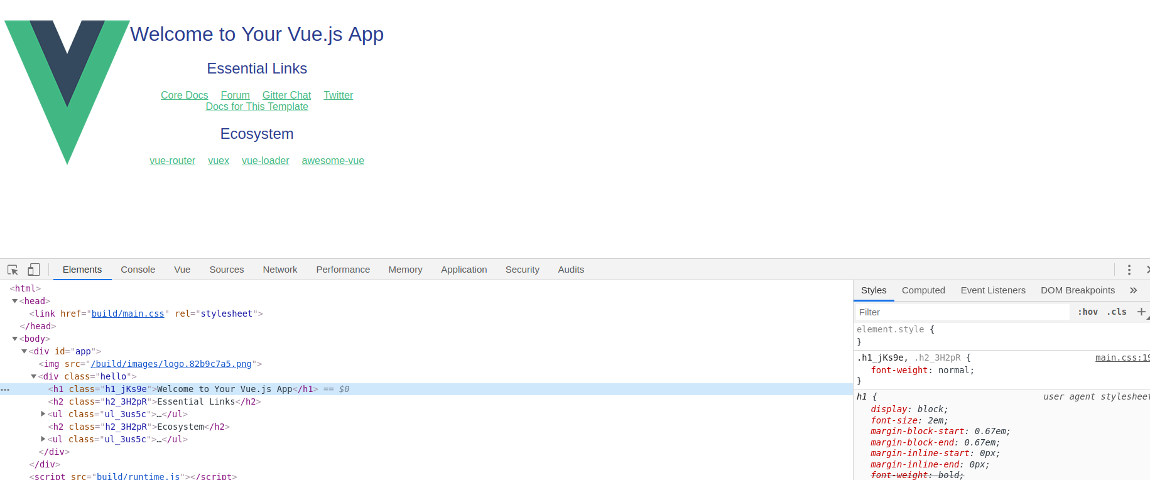The width and height of the screenshot is (1150, 480).
Task: Add new style rule plus icon
Action: 1141,312
